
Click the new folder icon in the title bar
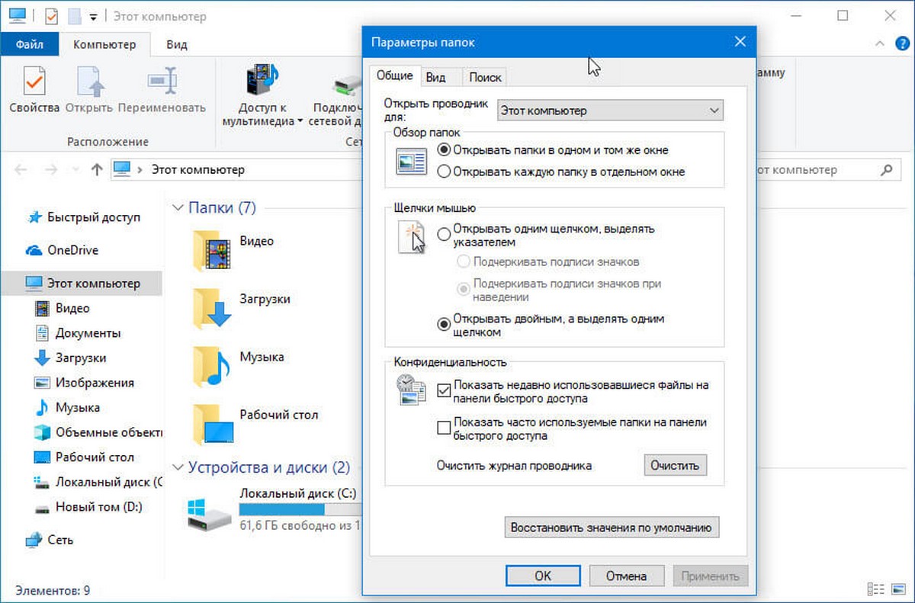click(x=74, y=16)
